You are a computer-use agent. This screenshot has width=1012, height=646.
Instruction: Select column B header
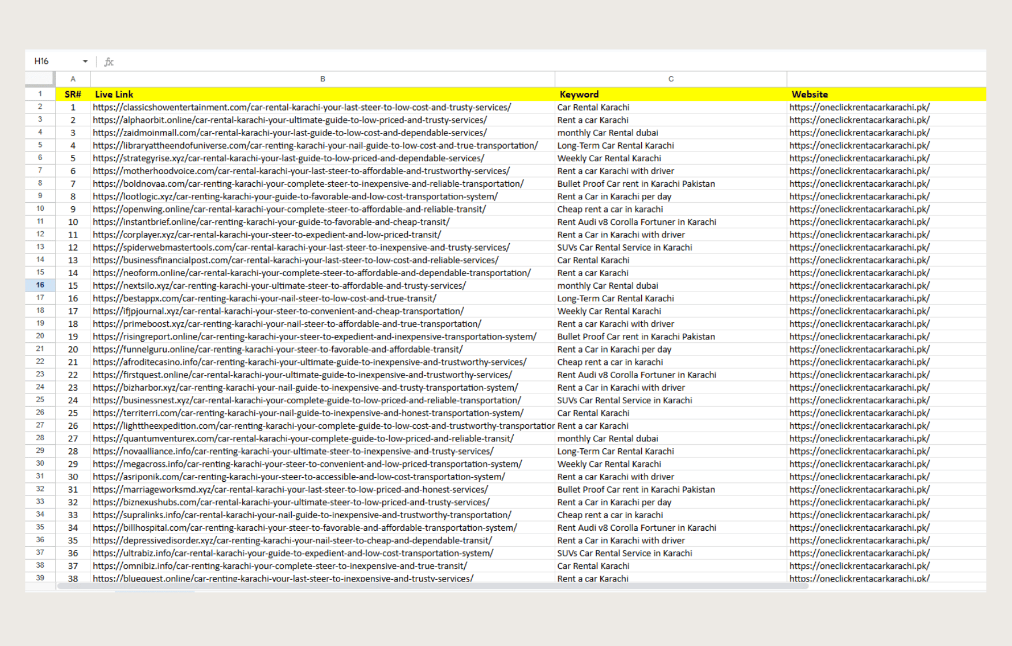pos(322,79)
